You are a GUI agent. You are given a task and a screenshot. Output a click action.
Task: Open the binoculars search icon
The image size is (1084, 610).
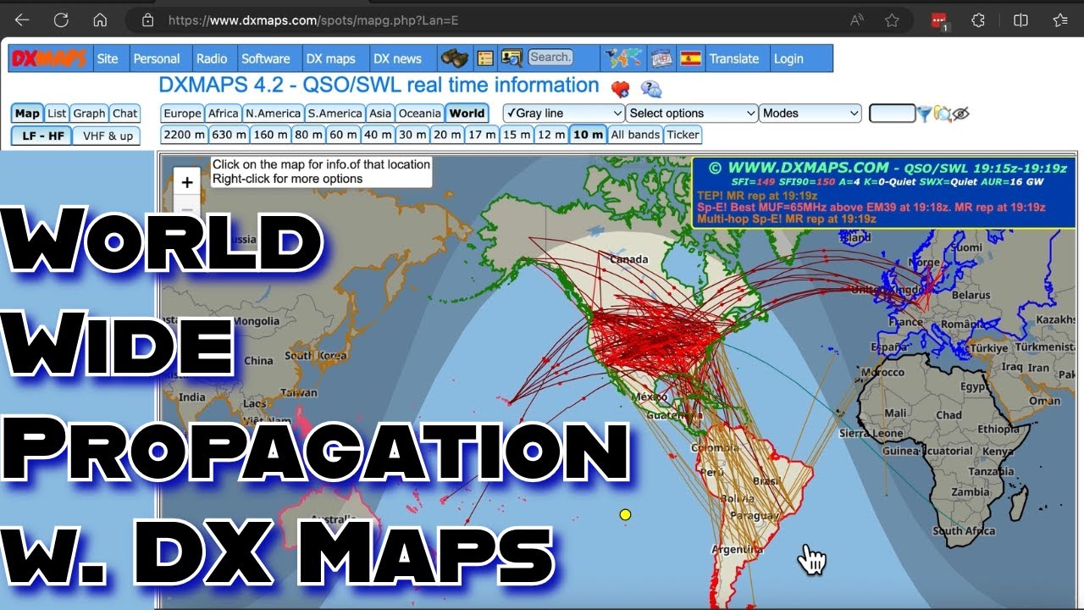(455, 58)
